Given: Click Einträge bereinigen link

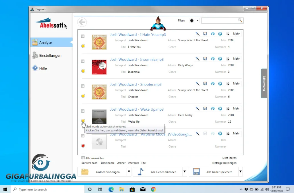Looking at the screenshot, I should [224, 163].
